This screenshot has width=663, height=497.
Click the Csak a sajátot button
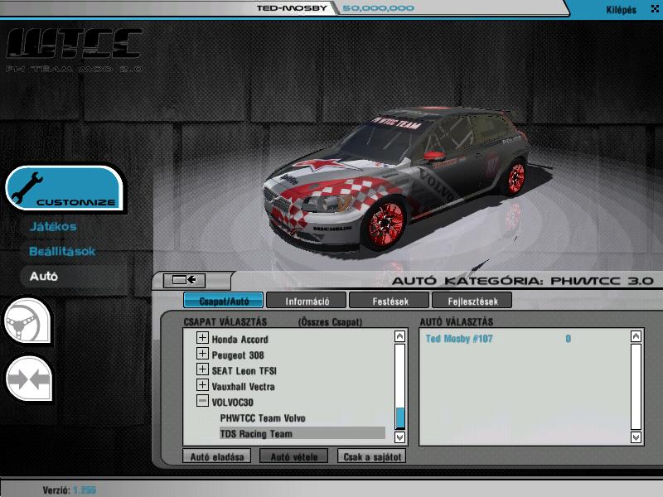371,456
